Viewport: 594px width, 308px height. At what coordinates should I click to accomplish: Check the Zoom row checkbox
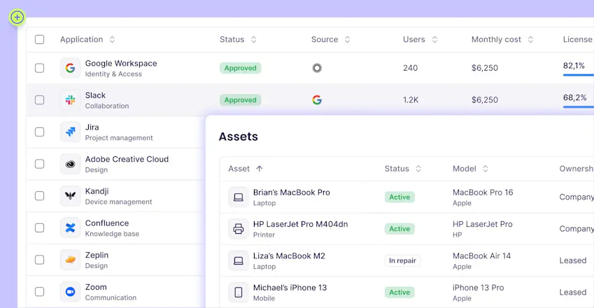pos(39,292)
